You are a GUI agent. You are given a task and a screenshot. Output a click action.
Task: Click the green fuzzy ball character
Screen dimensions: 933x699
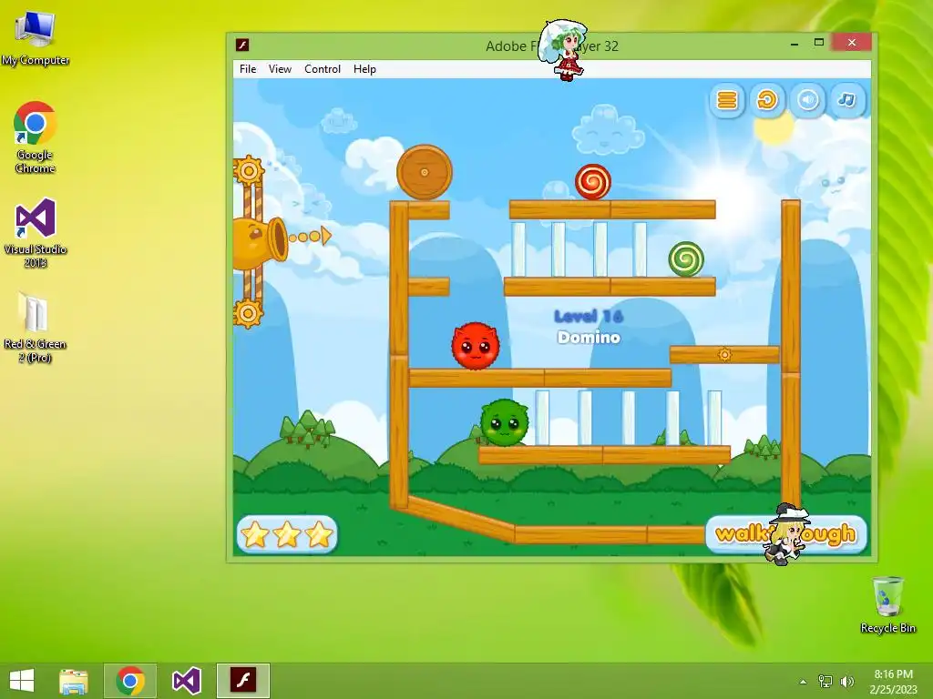point(504,422)
